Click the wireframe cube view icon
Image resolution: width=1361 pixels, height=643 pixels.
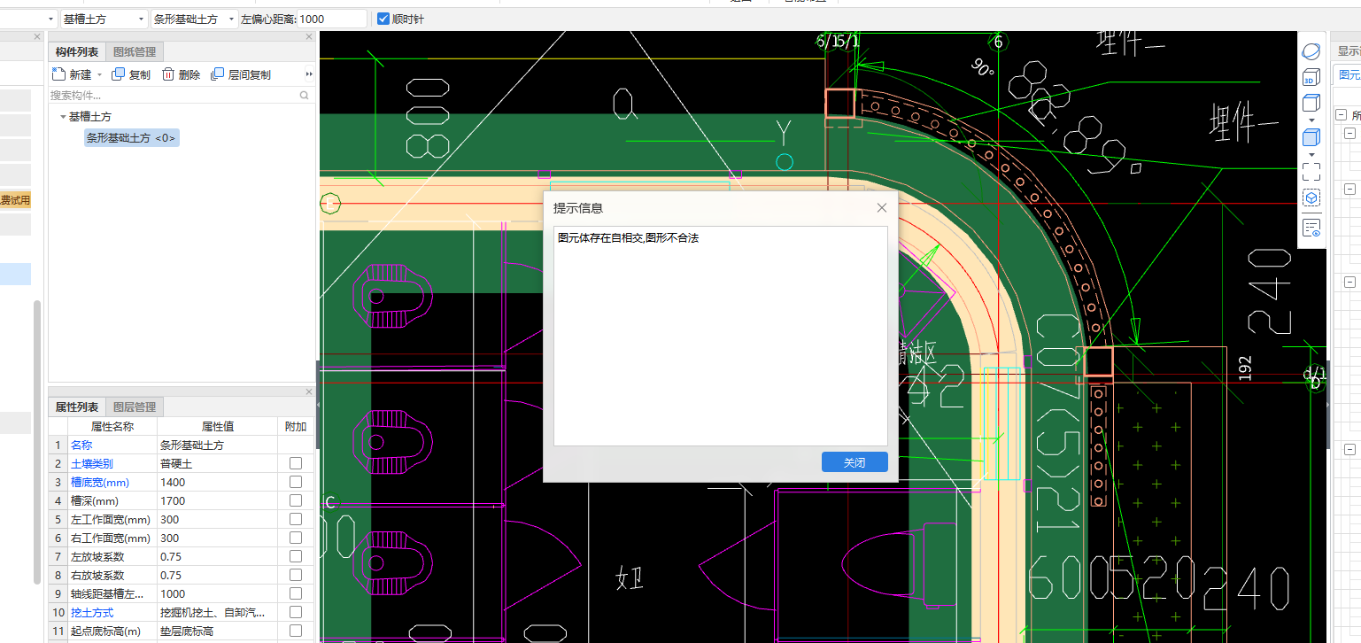point(1311,103)
